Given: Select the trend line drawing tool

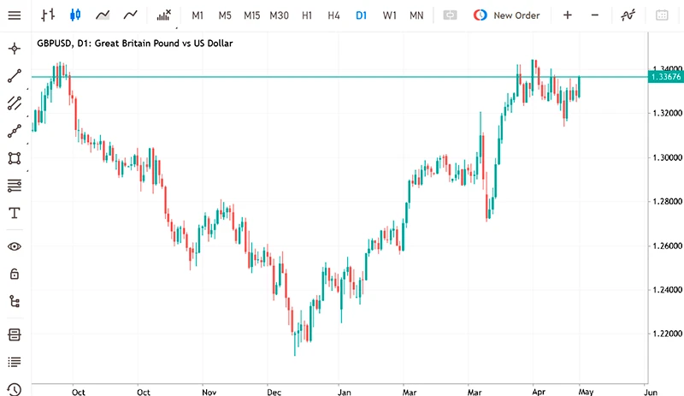Looking at the screenshot, I should pyautogui.click(x=15, y=76).
